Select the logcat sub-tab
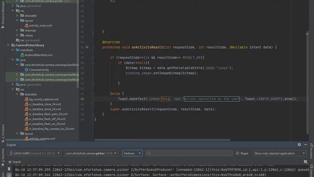 (15, 162)
